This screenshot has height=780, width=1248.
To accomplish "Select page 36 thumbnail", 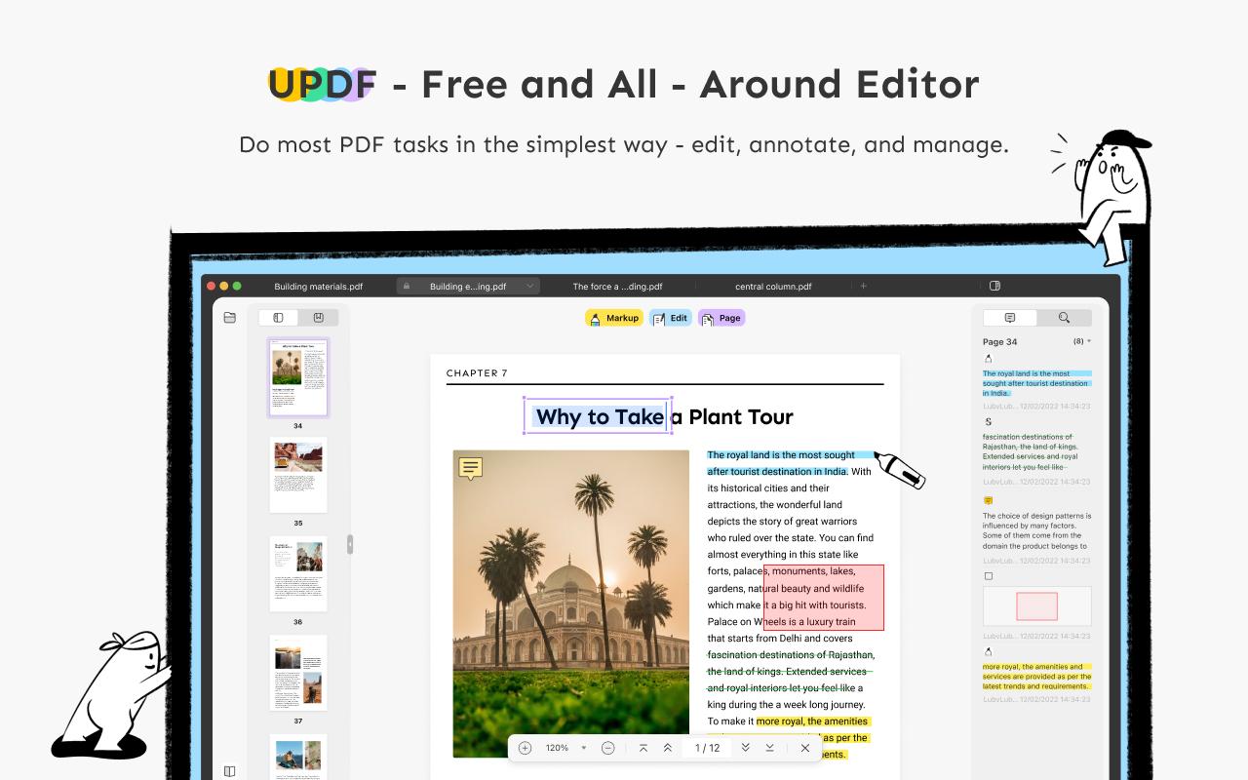I will coord(298,573).
